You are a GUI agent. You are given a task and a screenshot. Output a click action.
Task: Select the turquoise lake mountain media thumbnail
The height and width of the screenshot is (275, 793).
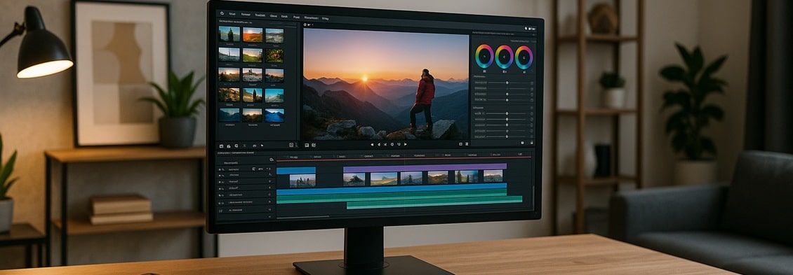click(274, 95)
